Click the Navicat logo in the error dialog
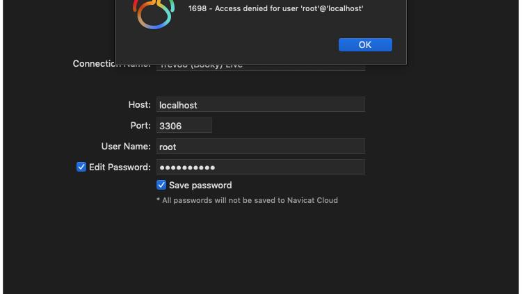523x294 pixels. coord(154,13)
